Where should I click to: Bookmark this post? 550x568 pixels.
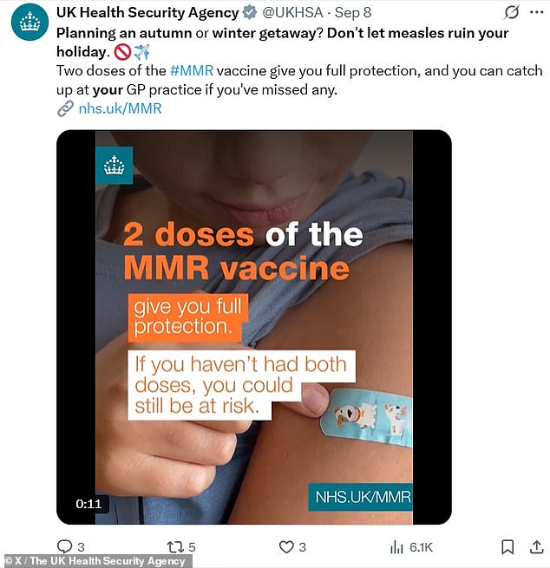tap(507, 547)
